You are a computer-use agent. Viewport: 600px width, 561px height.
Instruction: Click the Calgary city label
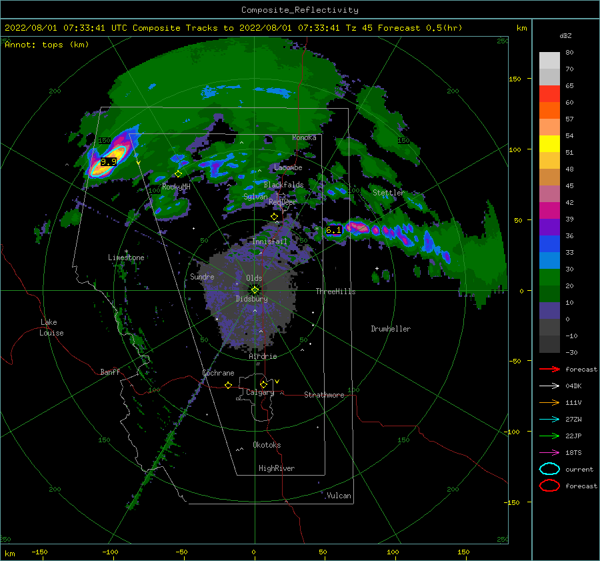tap(260, 392)
